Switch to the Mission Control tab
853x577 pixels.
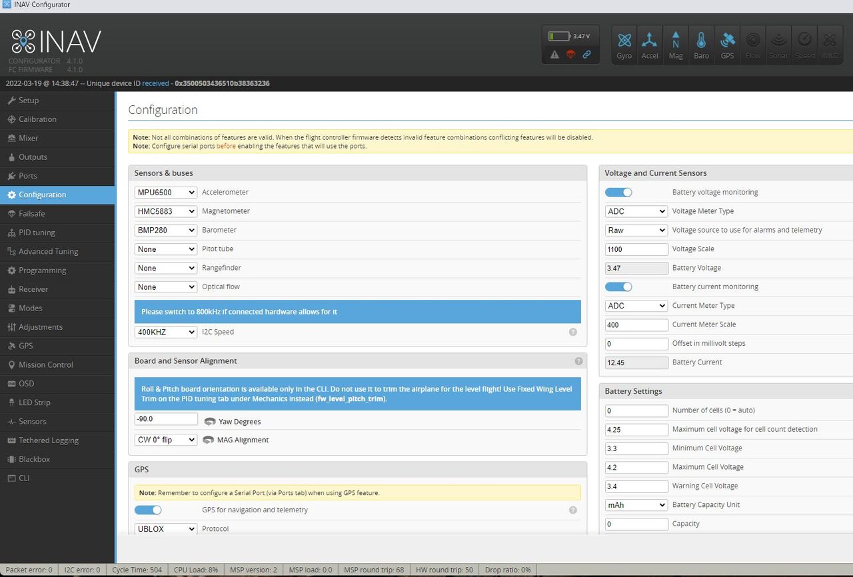point(57,364)
